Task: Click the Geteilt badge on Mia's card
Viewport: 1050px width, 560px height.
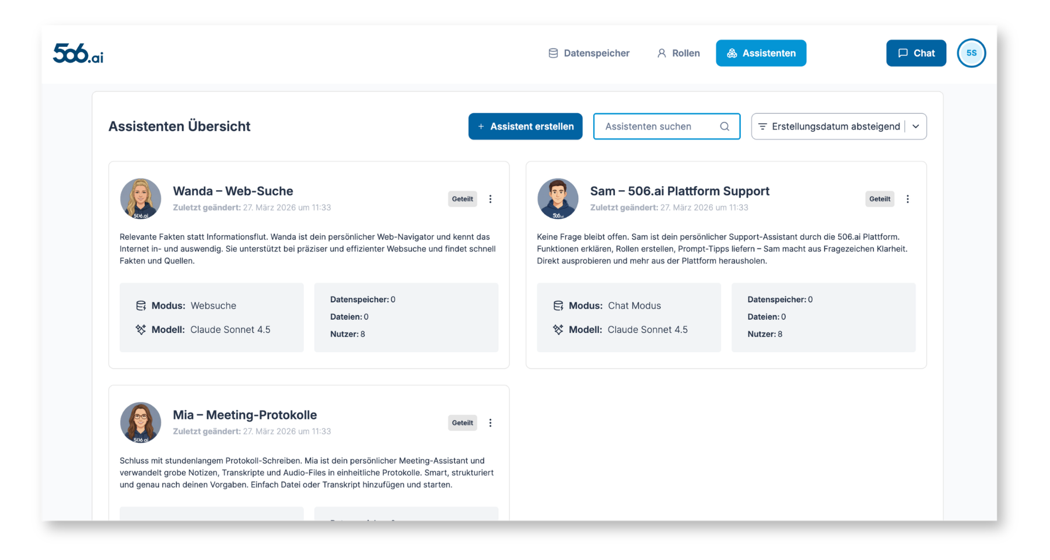Action: (463, 423)
